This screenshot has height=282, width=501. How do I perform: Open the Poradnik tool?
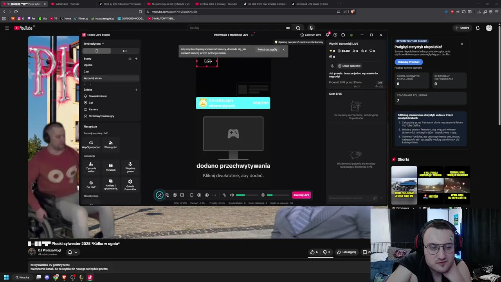[x=111, y=167]
